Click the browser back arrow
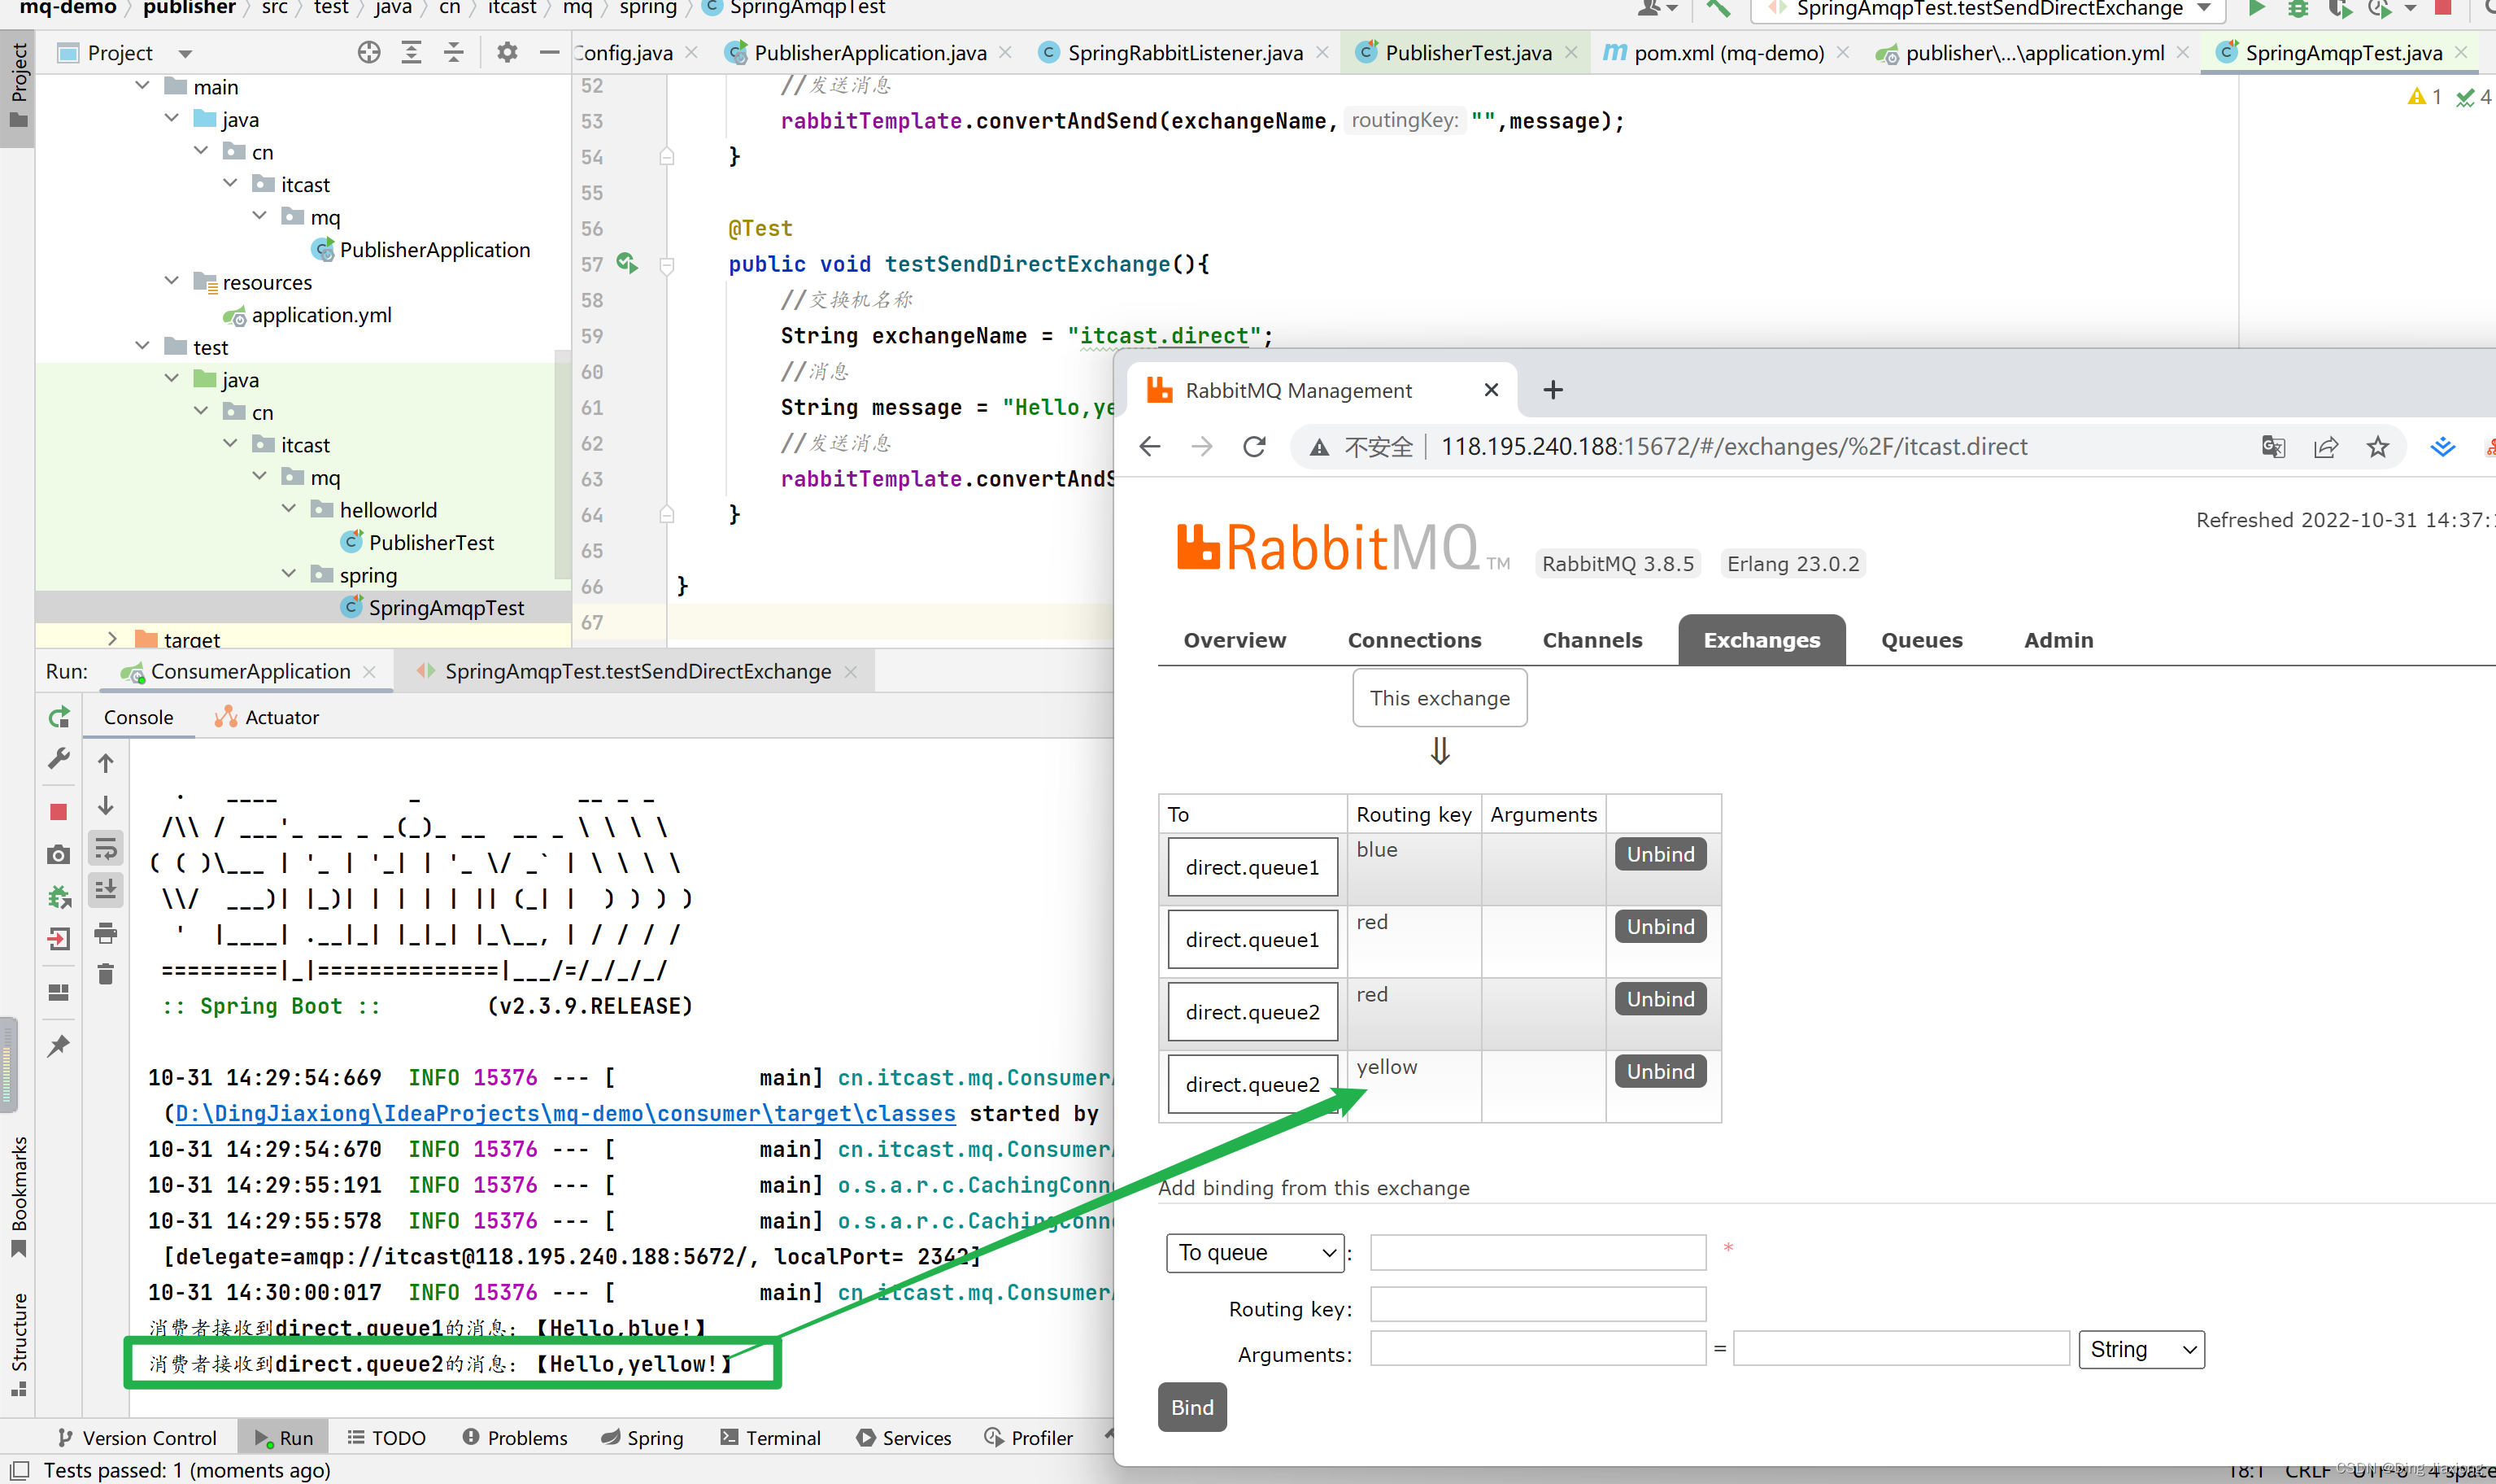 click(1149, 447)
